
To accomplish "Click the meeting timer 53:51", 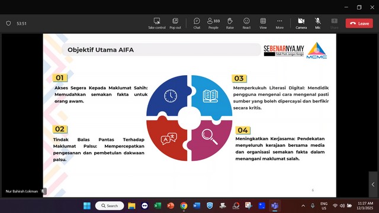I will pyautogui.click(x=21, y=24).
